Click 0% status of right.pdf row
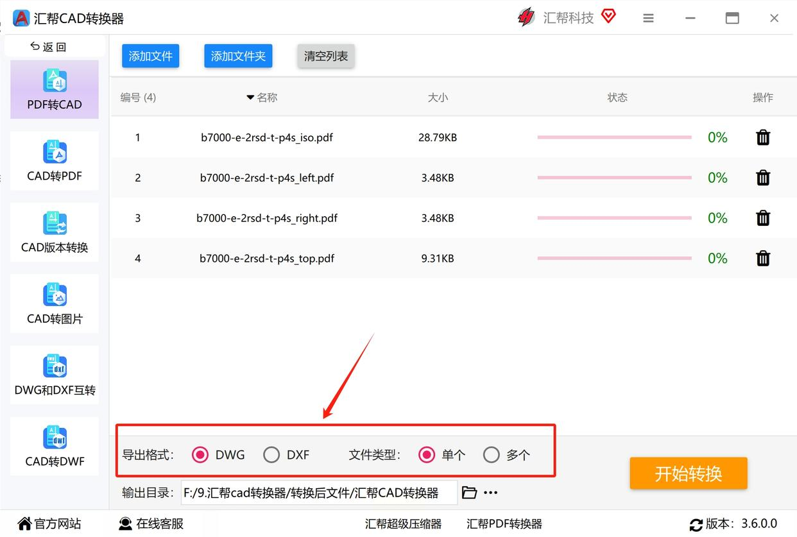 click(717, 218)
